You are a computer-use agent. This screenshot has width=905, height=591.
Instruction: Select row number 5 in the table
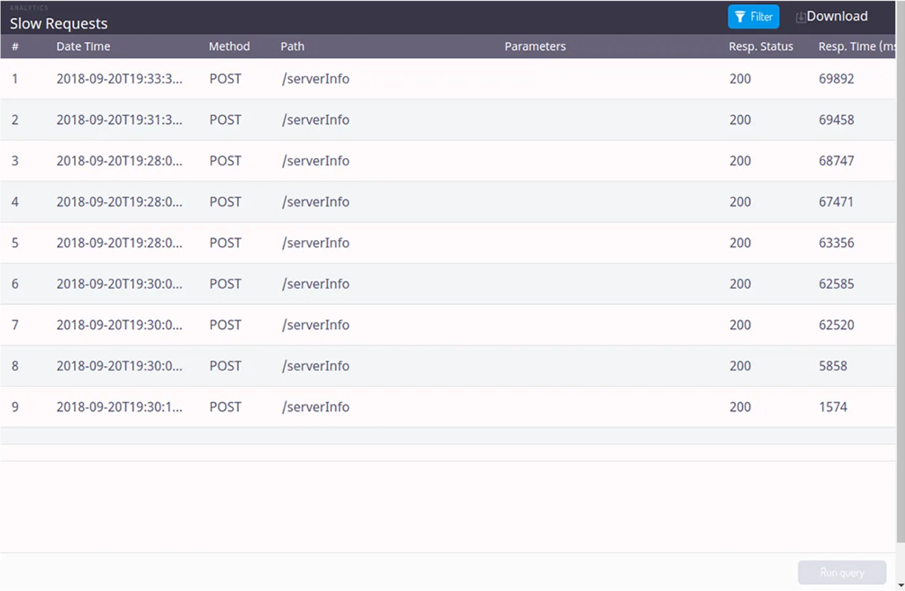[x=15, y=243]
